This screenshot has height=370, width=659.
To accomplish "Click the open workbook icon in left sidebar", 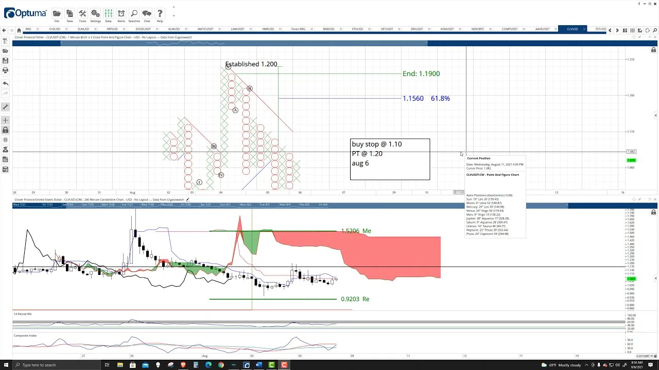I will [5, 51].
